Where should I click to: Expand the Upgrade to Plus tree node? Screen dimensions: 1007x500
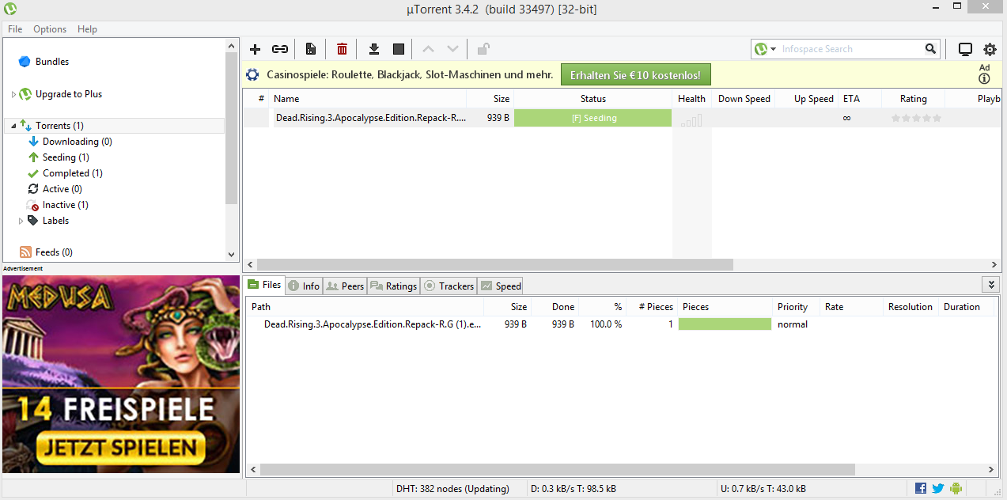coord(13,94)
